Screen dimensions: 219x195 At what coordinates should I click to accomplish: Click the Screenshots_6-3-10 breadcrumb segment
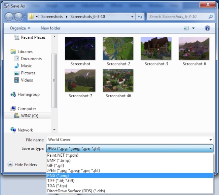coord(88,17)
